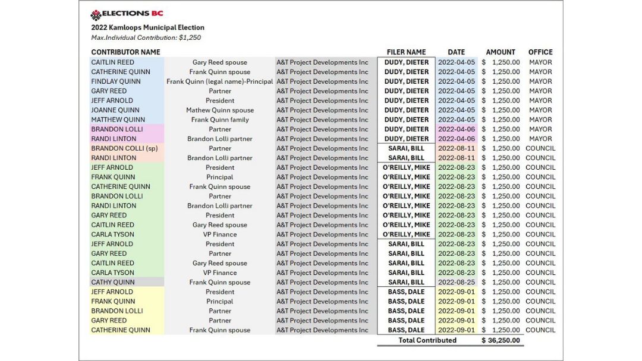
Task: Select the '2022 Kamloops Municipal Election' title
Action: [148, 27]
